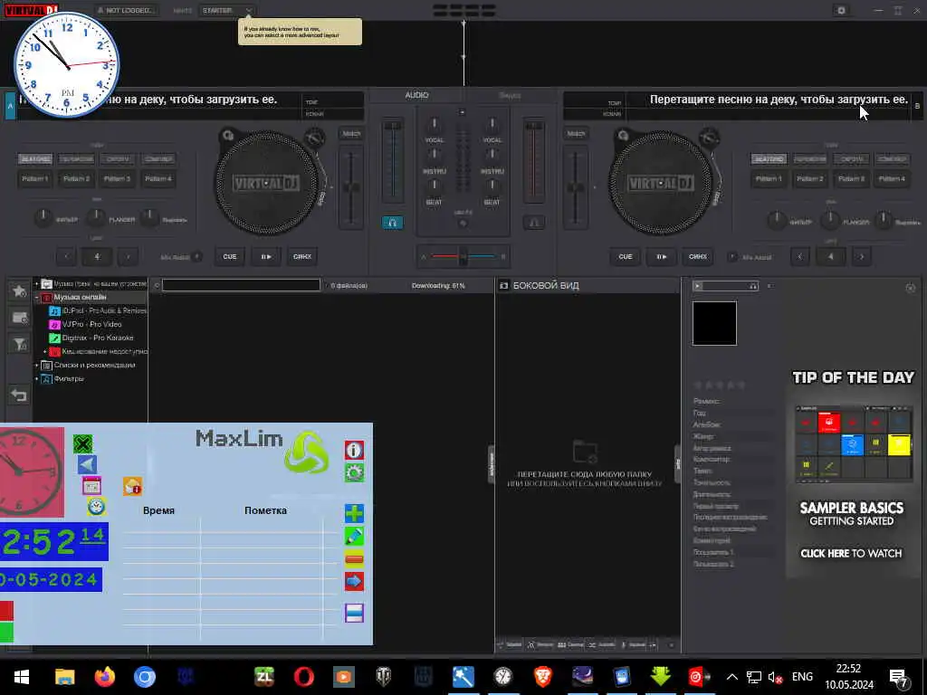Open MaxLim info icon
Image resolution: width=927 pixels, height=695 pixels.
coord(354,451)
